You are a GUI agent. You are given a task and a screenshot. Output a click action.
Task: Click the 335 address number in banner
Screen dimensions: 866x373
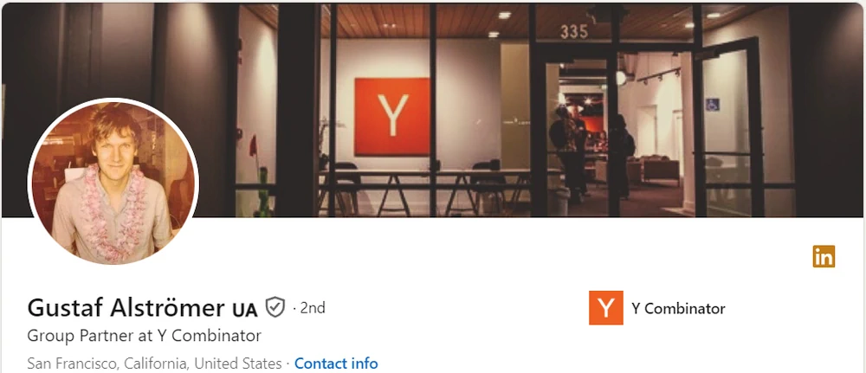point(574,32)
